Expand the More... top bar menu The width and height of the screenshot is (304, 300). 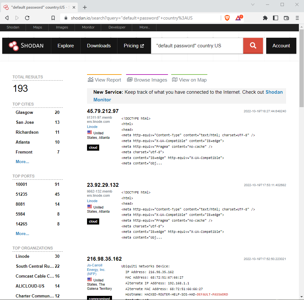(x=145, y=27)
